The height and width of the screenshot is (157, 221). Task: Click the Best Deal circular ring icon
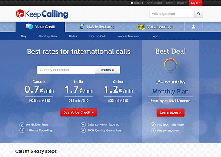(171, 65)
